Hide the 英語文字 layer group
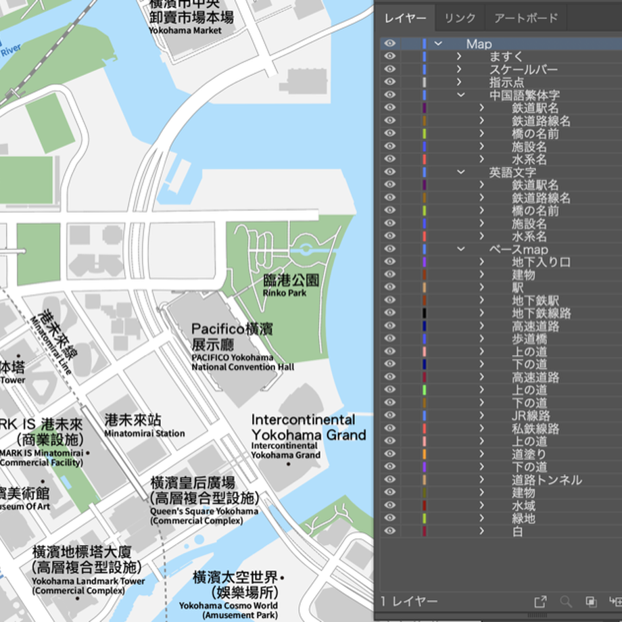 point(390,171)
